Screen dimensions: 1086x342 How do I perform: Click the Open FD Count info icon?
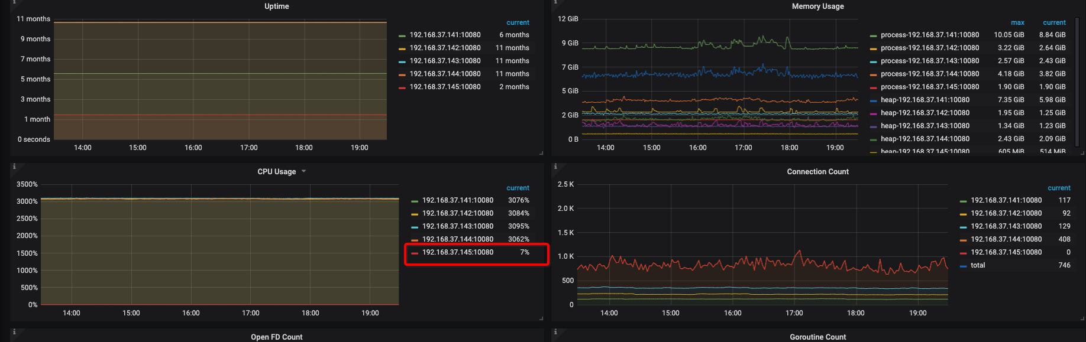14,332
